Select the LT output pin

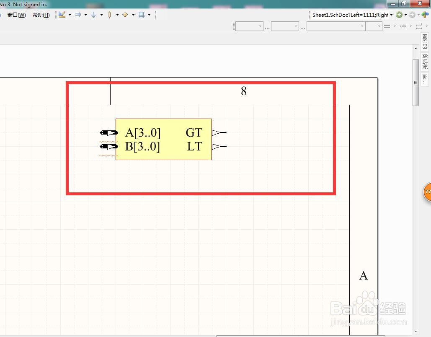click(219, 146)
